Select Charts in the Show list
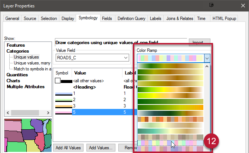 [x=13, y=81]
